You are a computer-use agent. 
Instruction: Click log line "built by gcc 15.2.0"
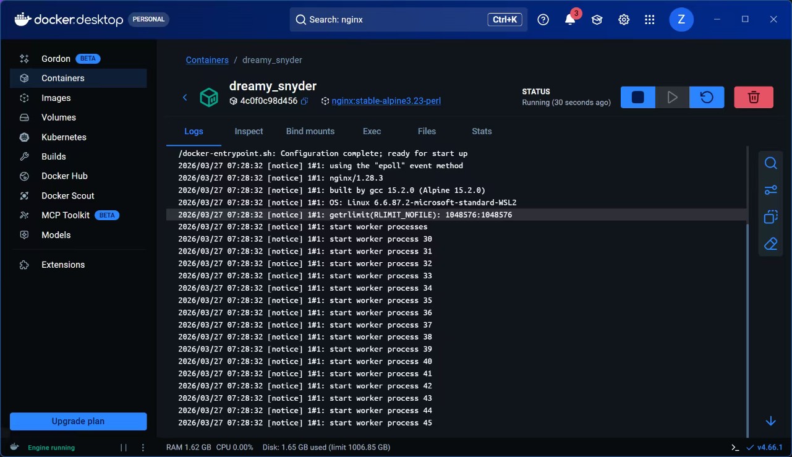(456, 190)
